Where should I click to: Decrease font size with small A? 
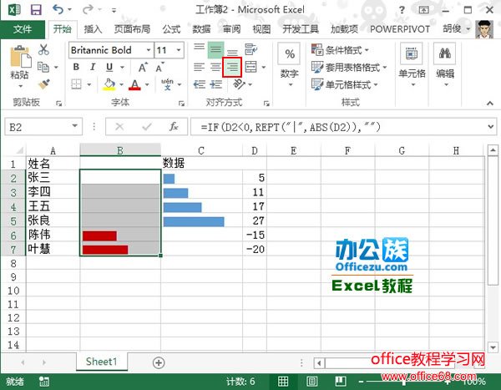coord(159,67)
